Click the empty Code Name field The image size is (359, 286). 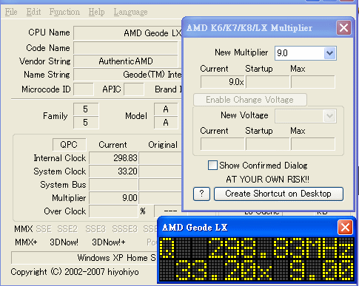(126, 48)
